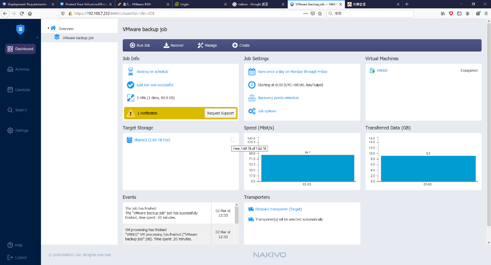Open the VM002 virtual machine link
The height and width of the screenshot is (265, 491).
coord(382,70)
